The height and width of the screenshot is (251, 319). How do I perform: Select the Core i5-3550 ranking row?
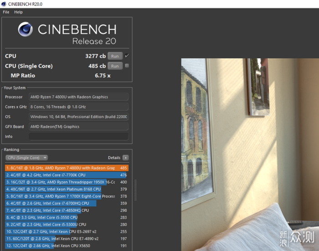click(67, 217)
